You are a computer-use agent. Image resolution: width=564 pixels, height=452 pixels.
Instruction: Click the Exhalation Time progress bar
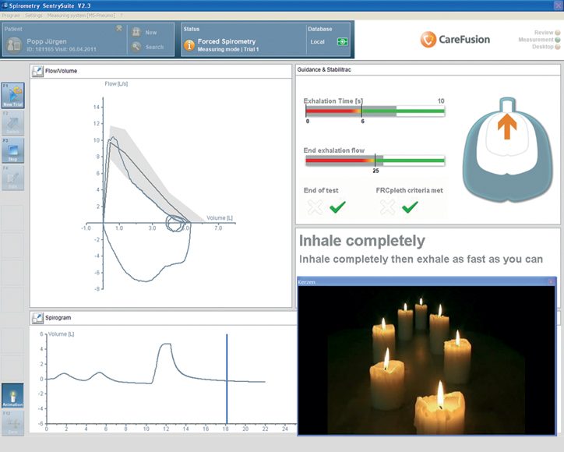375,111
